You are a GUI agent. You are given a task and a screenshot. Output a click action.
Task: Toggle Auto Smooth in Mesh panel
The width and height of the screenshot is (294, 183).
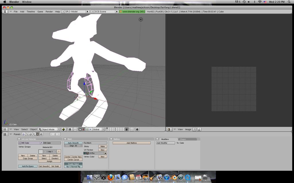[73, 143]
